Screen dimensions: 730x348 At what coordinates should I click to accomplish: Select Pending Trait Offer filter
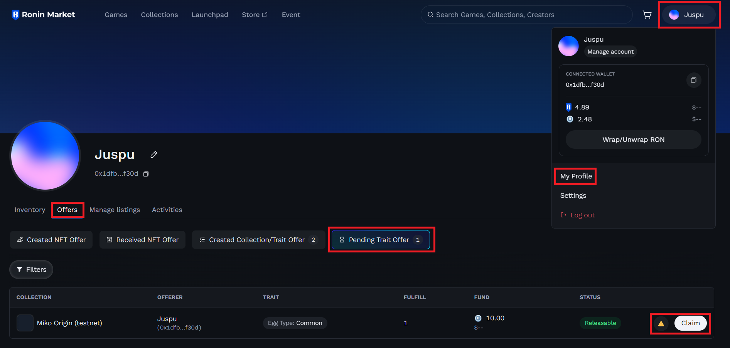[x=381, y=240]
